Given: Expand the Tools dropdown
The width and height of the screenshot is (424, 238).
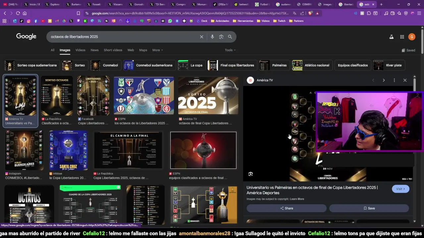Looking at the screenshot, I should coord(230,50).
